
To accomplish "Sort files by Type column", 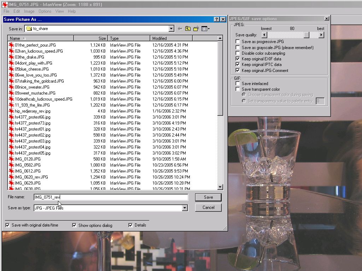I will (x=128, y=38).
